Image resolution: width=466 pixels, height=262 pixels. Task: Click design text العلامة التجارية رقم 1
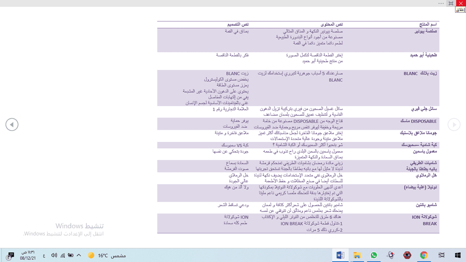point(230,109)
